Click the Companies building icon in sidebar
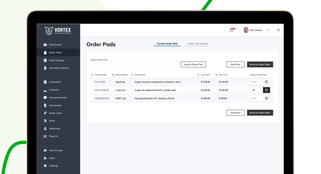Image resolution: width=321 pixels, height=174 pixels. [x=45, y=82]
